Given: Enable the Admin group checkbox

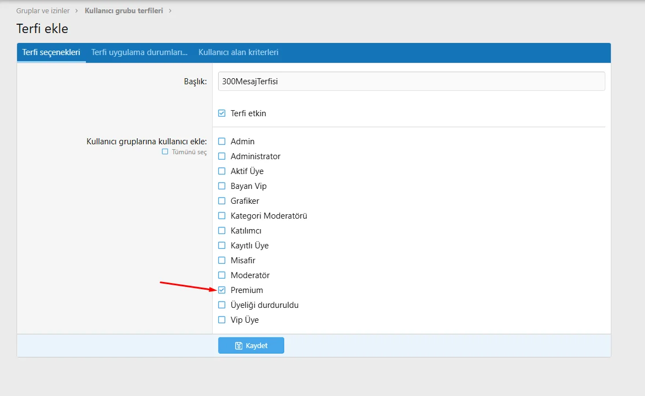Looking at the screenshot, I should [x=222, y=142].
